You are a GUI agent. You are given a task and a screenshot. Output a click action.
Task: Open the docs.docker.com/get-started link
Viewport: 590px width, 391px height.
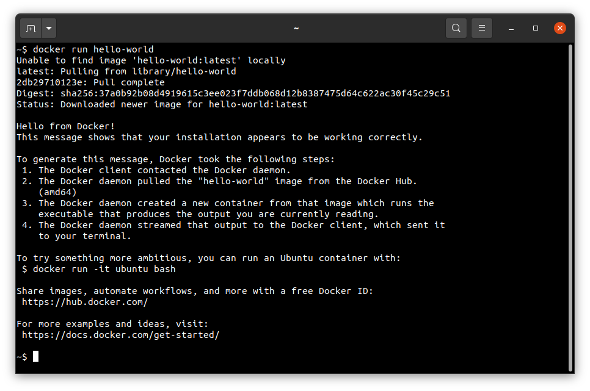click(x=120, y=335)
